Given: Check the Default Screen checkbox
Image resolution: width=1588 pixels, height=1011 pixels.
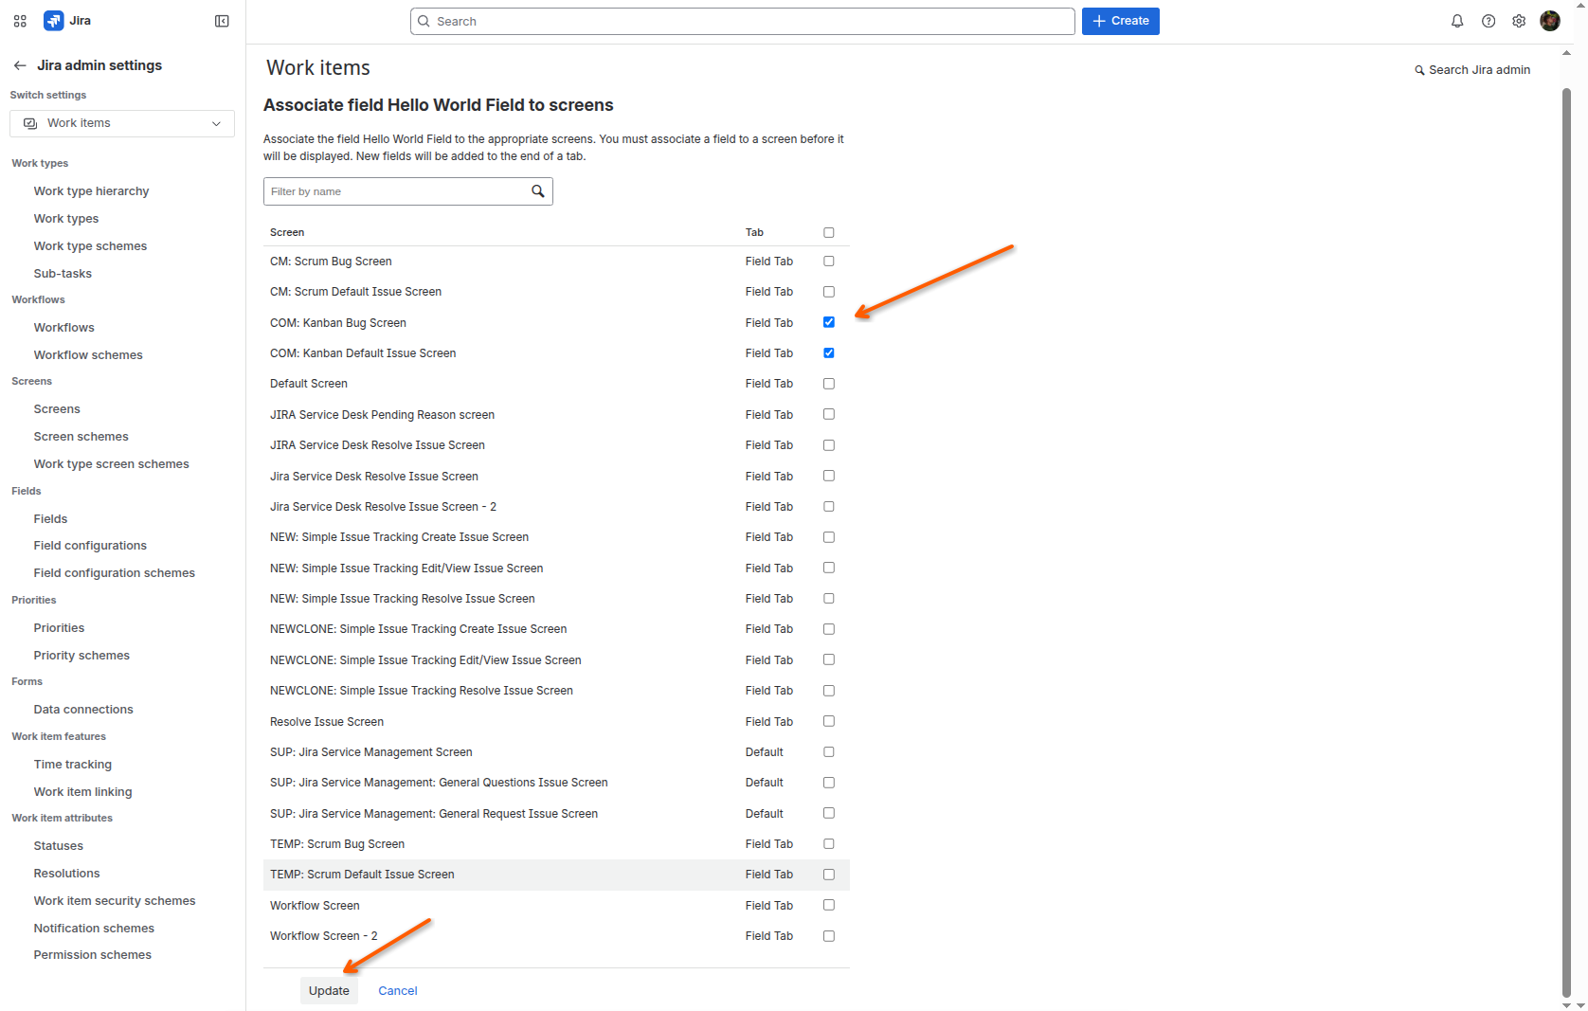Looking at the screenshot, I should point(829,384).
